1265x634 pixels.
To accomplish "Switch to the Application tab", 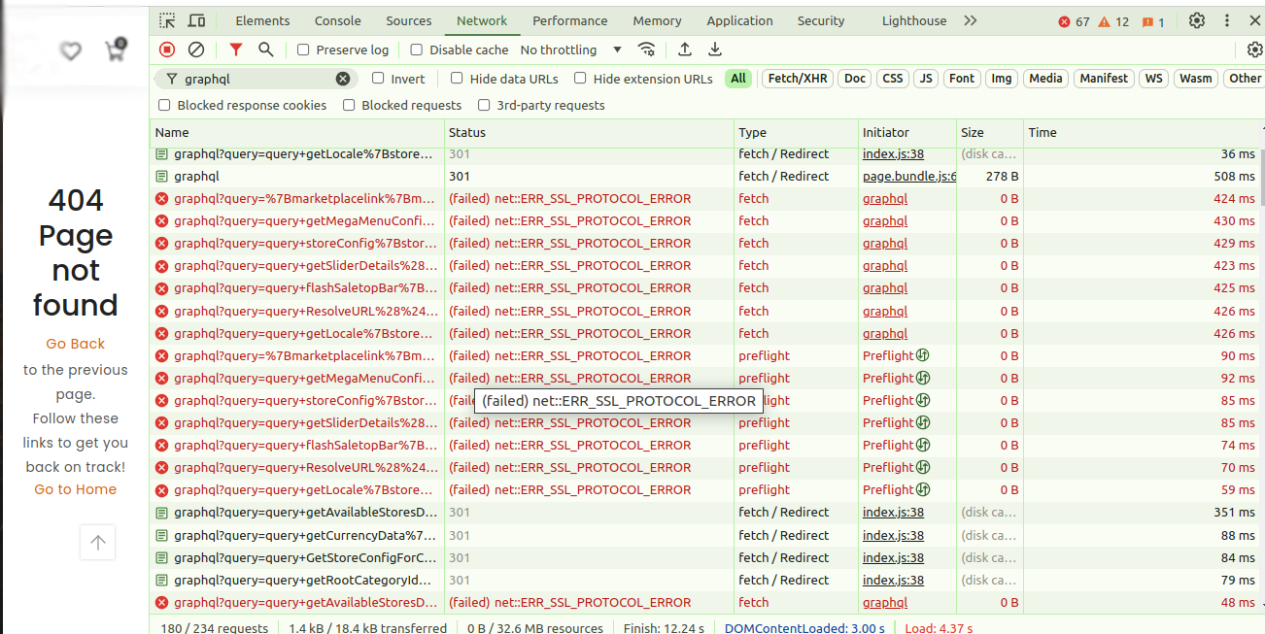I will pyautogui.click(x=739, y=20).
